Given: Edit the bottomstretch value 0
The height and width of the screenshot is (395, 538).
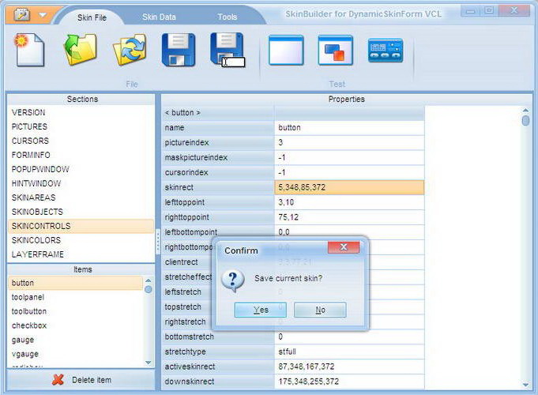Looking at the screenshot, I should pos(349,337).
